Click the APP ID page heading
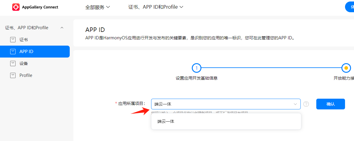The width and height of the screenshot is (354, 141). [95, 30]
